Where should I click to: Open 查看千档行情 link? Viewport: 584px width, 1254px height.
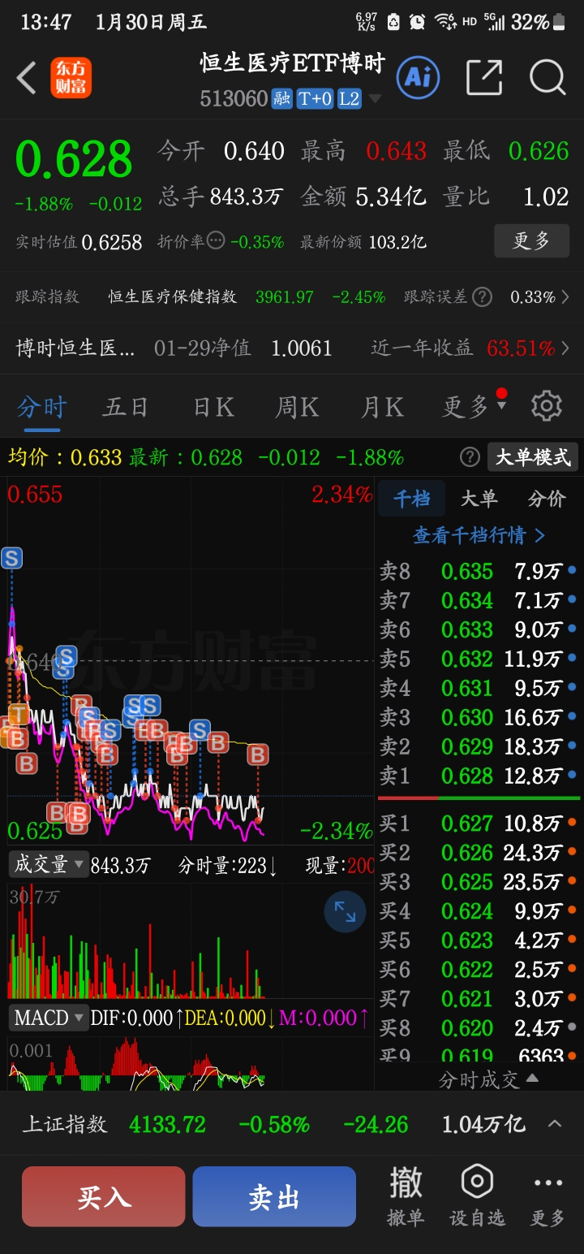click(479, 535)
